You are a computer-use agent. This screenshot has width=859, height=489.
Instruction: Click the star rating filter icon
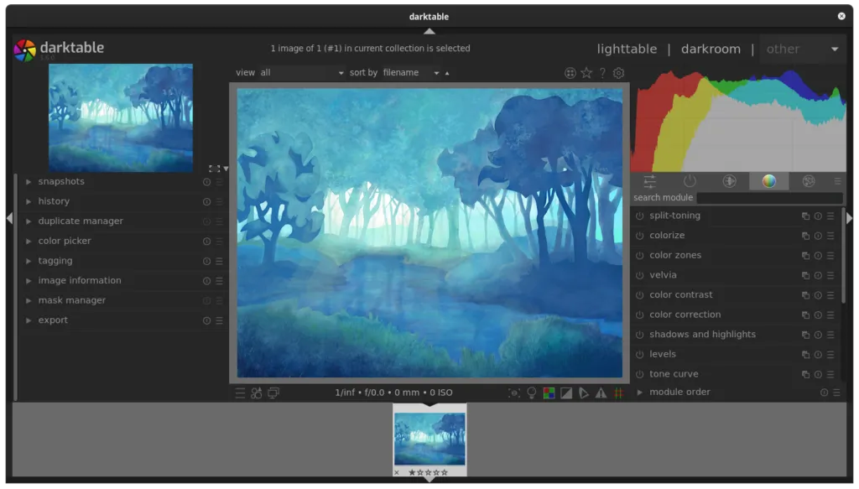(586, 73)
